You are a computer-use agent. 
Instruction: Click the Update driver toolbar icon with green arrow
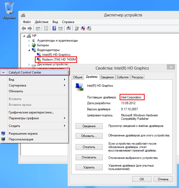click(x=77, y=28)
